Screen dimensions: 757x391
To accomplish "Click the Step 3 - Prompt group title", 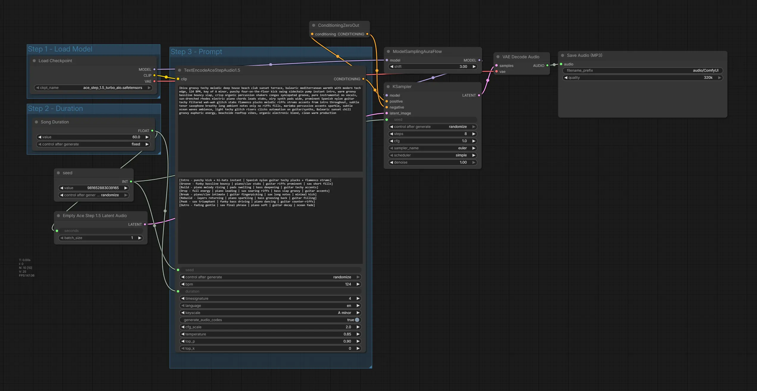I will 196,52.
